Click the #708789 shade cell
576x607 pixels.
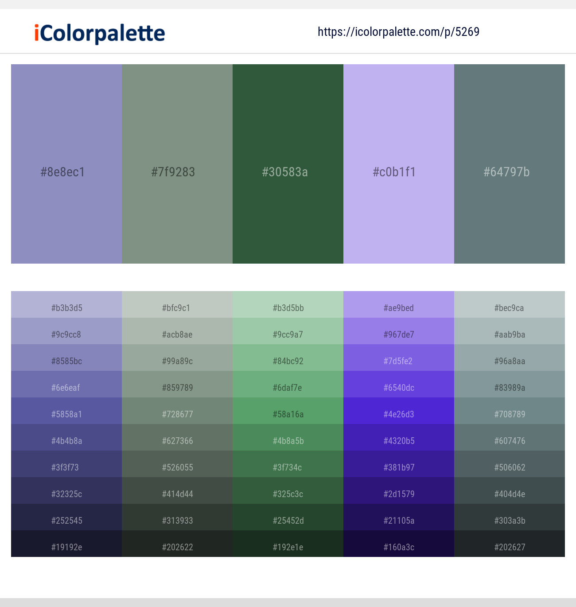(509, 414)
